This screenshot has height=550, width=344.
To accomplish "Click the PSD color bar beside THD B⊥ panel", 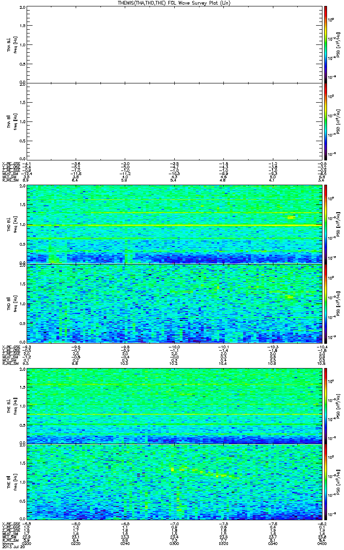I will click(x=325, y=225).
